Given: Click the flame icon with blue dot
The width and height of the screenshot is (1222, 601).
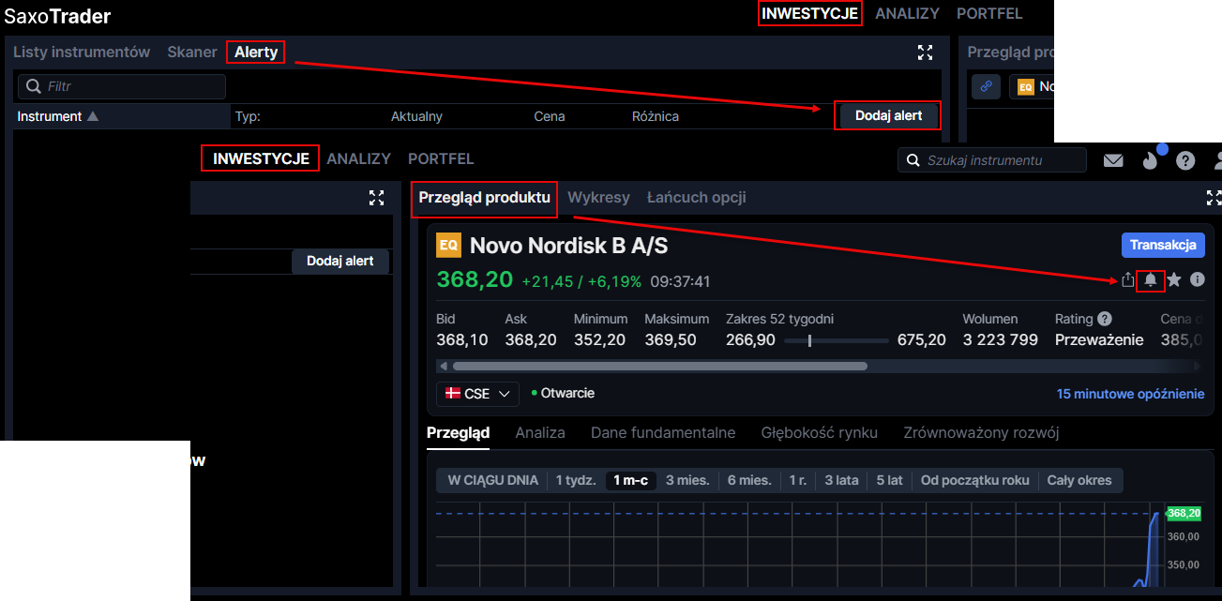Looking at the screenshot, I should [x=1150, y=160].
